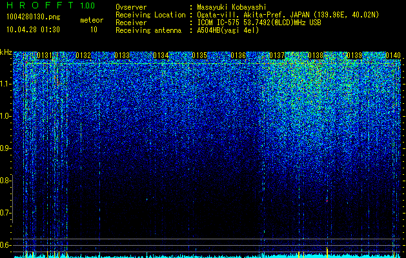Click the 0137 time marker
The height and width of the screenshot is (258, 406).
pos(277,55)
